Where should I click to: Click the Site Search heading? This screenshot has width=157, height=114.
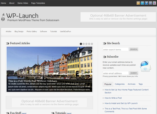113,43
